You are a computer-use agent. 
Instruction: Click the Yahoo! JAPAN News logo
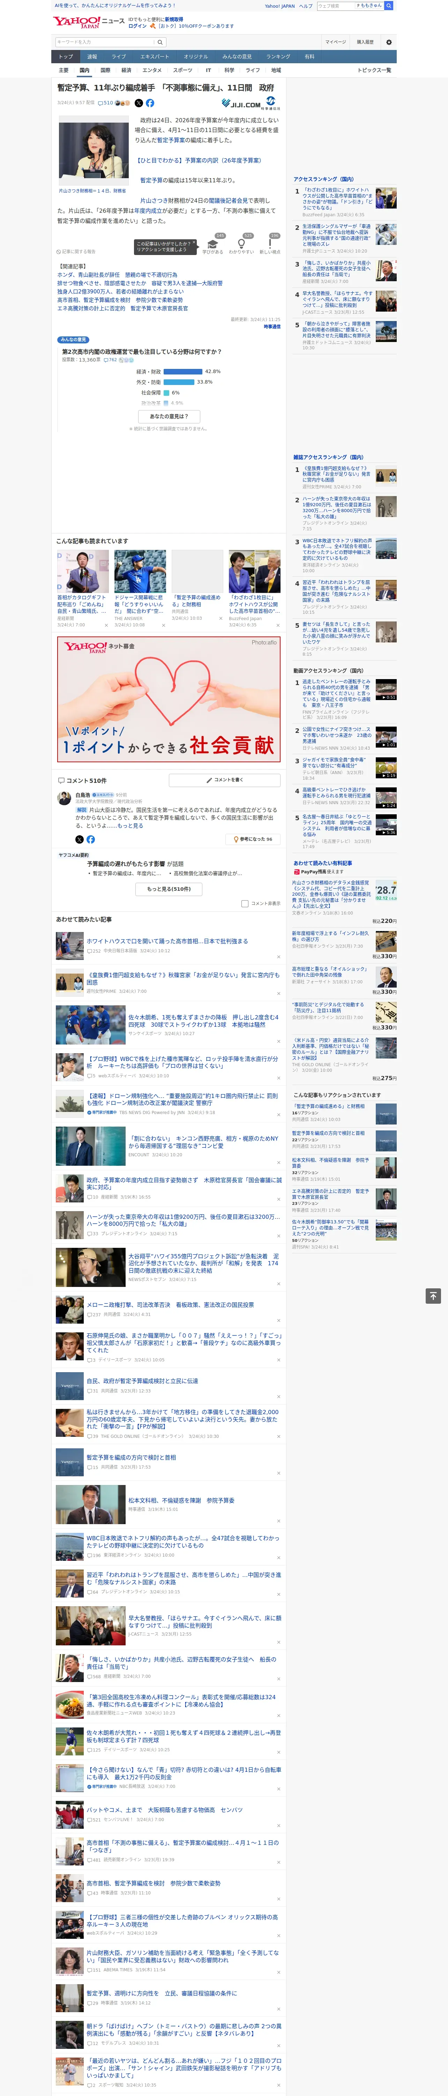coord(89,22)
